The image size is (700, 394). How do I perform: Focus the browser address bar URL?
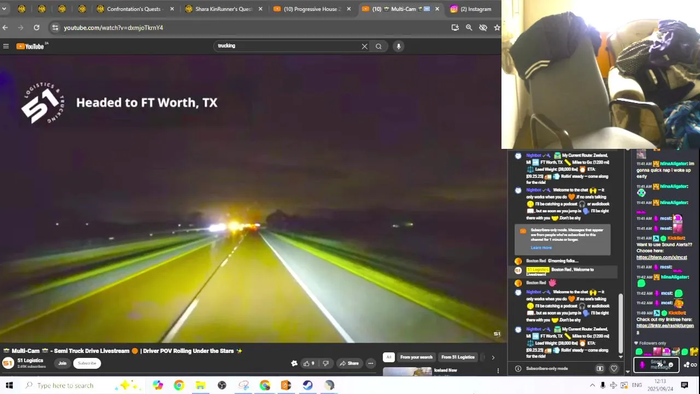pyautogui.click(x=113, y=27)
